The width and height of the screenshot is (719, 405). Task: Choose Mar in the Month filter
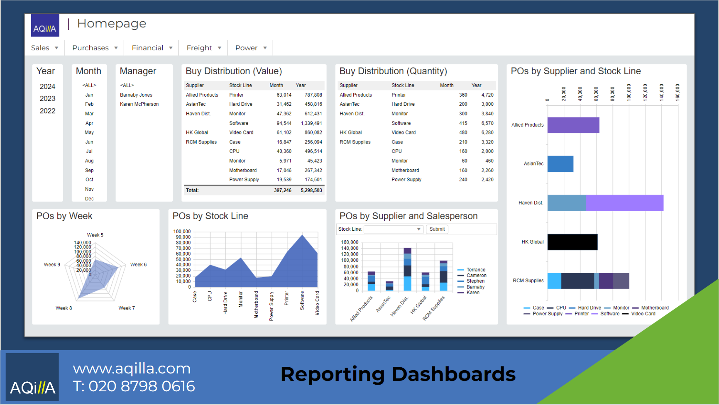pyautogui.click(x=89, y=114)
